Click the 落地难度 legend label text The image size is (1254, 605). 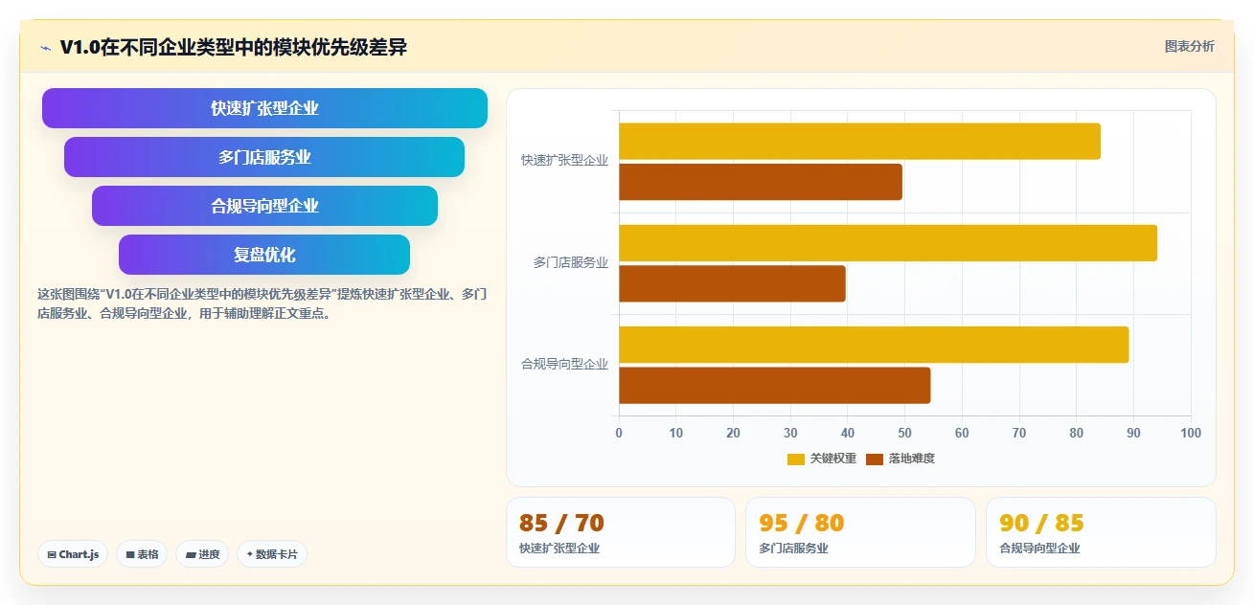pos(912,459)
